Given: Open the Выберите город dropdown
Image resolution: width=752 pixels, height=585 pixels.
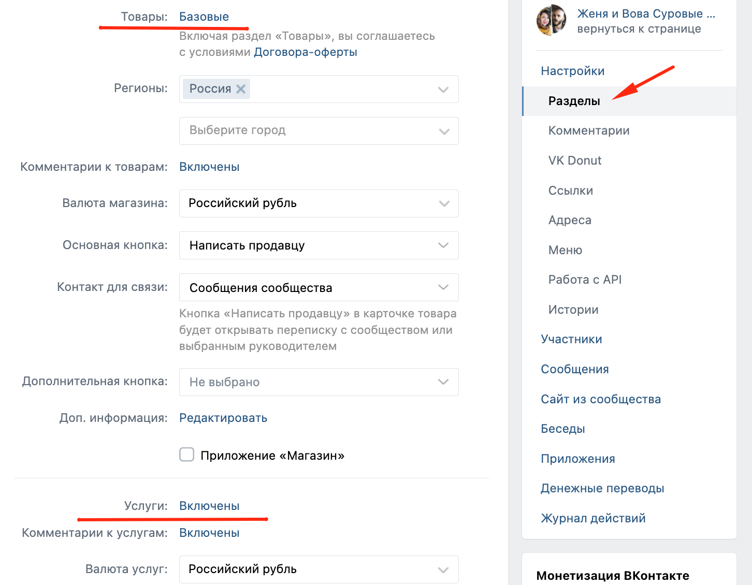Looking at the screenshot, I should coord(319,131).
